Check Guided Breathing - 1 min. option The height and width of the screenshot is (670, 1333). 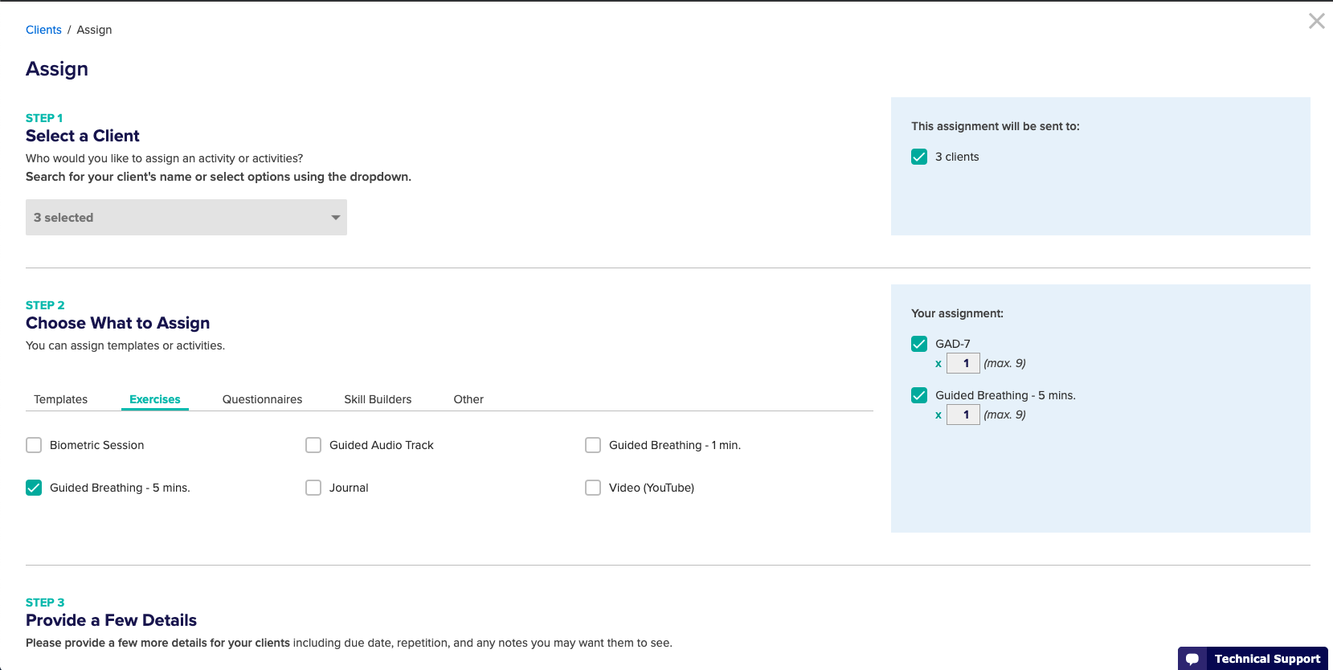593,445
